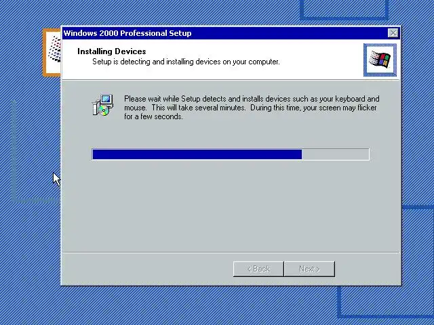The width and height of the screenshot is (434, 325).
Task: Click the device installation progress bar
Action: click(231, 154)
